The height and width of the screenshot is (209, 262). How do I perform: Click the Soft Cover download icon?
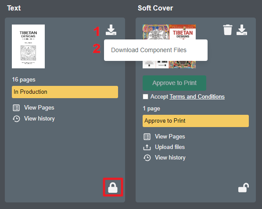click(x=242, y=30)
